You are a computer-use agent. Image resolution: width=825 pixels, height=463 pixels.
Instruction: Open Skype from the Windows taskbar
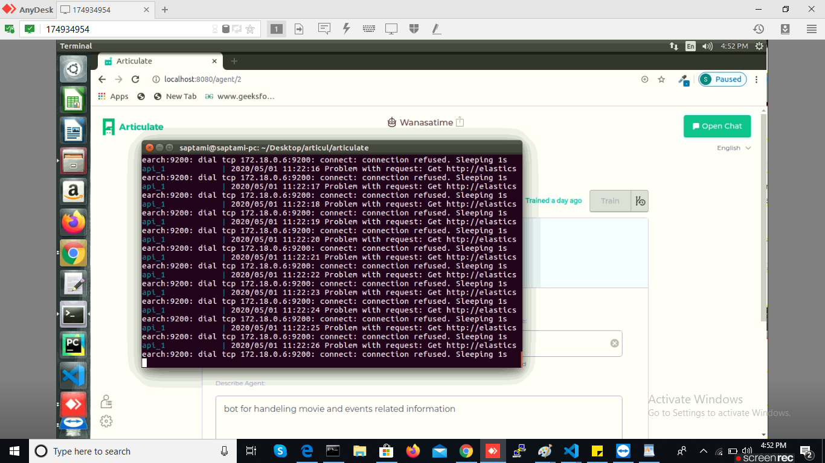coord(280,451)
